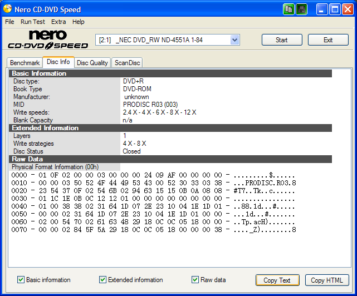The height and width of the screenshot is (296, 357).
Task: Click the Write speeds: label
Action: [31, 112]
